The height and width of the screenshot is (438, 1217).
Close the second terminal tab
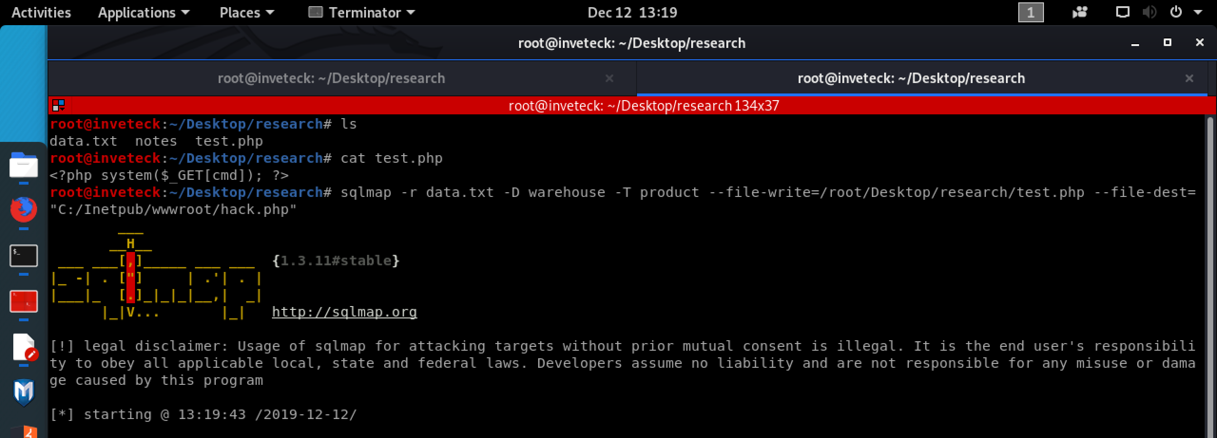point(1189,78)
